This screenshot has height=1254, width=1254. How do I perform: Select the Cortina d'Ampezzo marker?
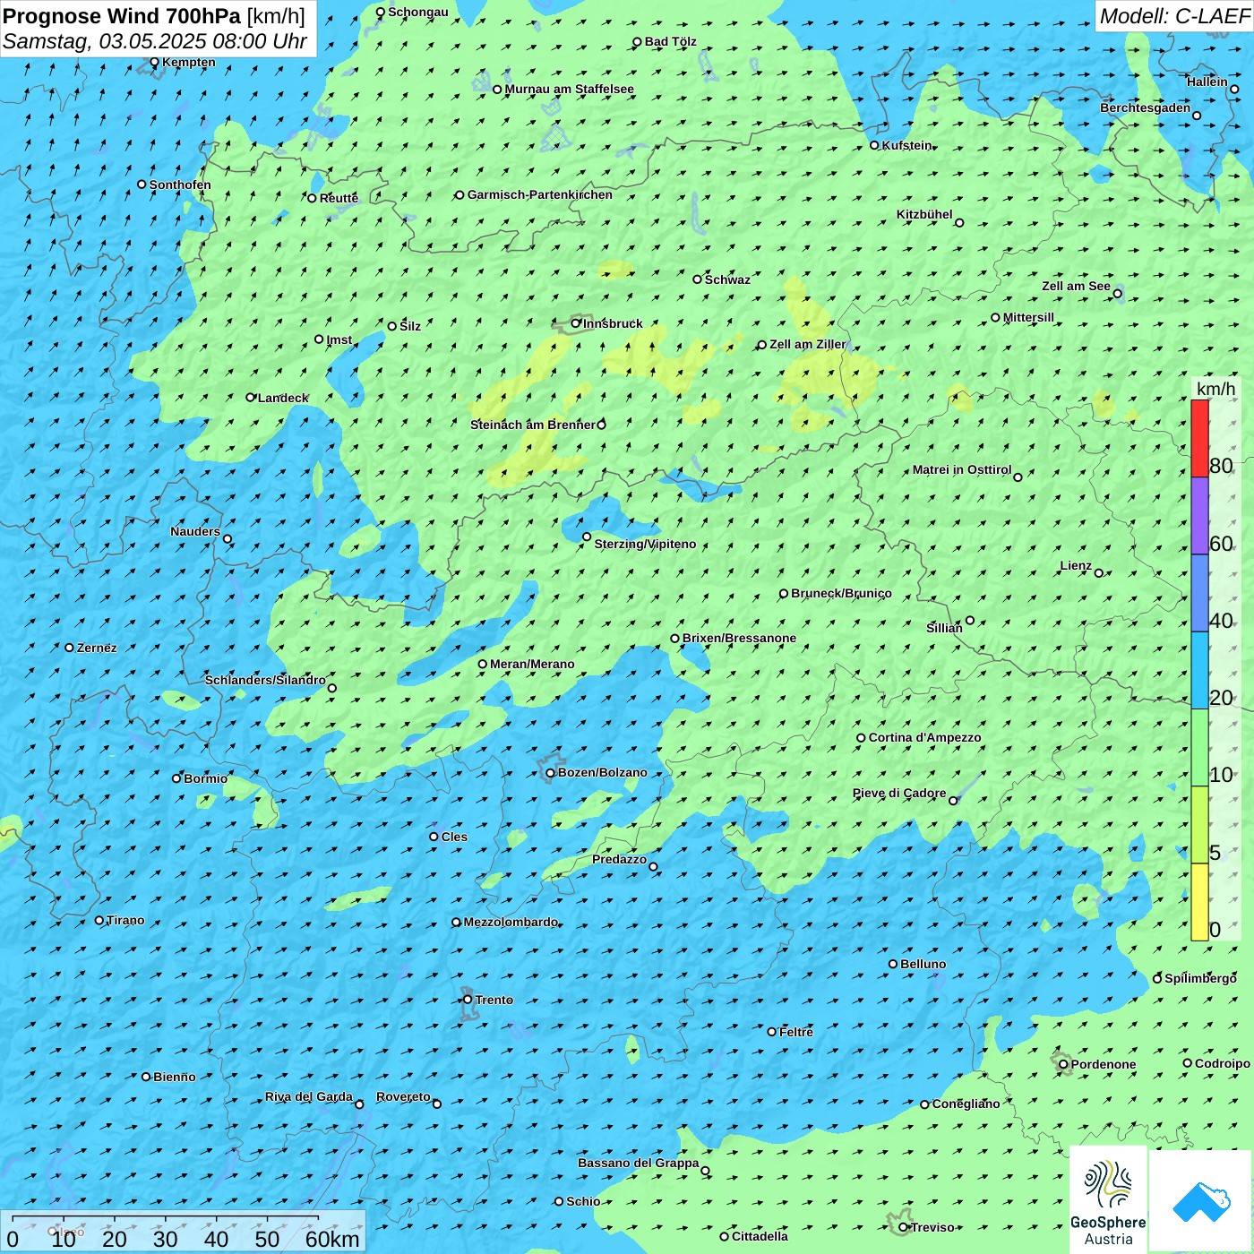(861, 738)
